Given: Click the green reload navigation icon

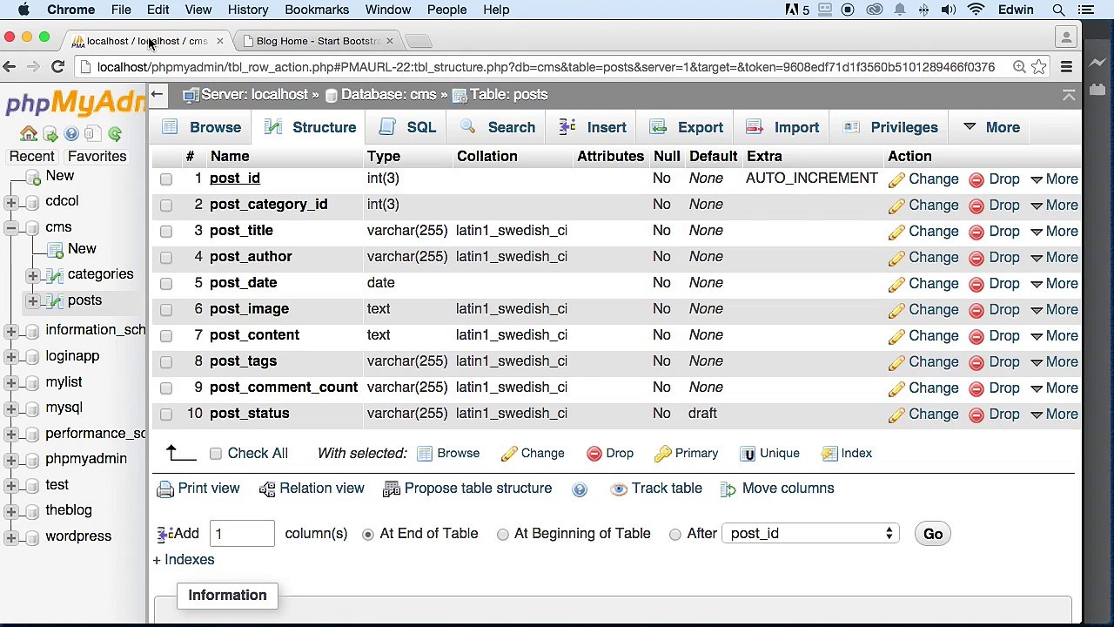Looking at the screenshot, I should (x=115, y=134).
